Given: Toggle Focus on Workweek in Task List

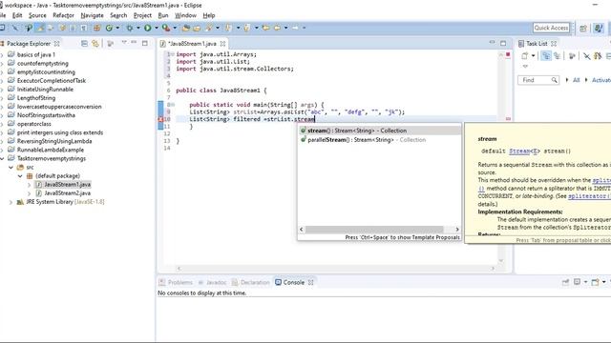Looking at the screenshot, I should [572, 56].
